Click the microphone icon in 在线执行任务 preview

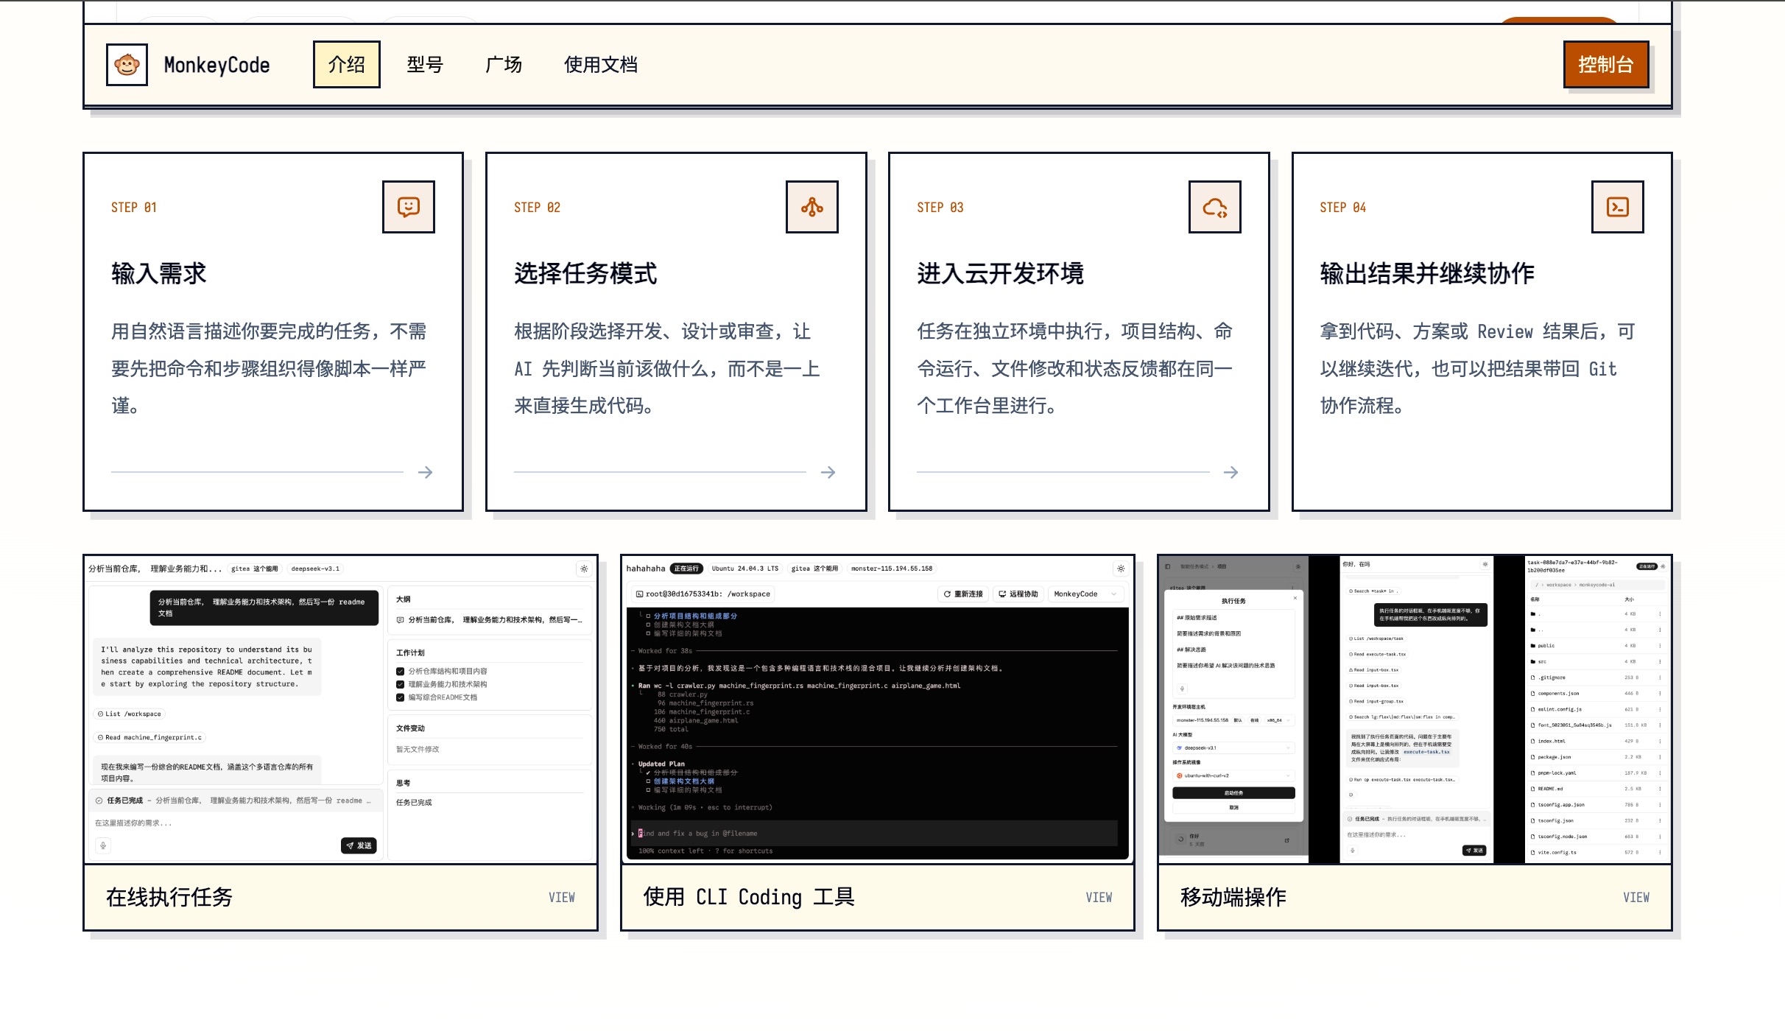(103, 845)
